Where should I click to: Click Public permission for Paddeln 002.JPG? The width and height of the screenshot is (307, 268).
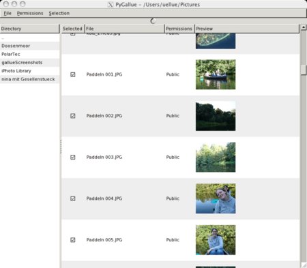coord(173,116)
